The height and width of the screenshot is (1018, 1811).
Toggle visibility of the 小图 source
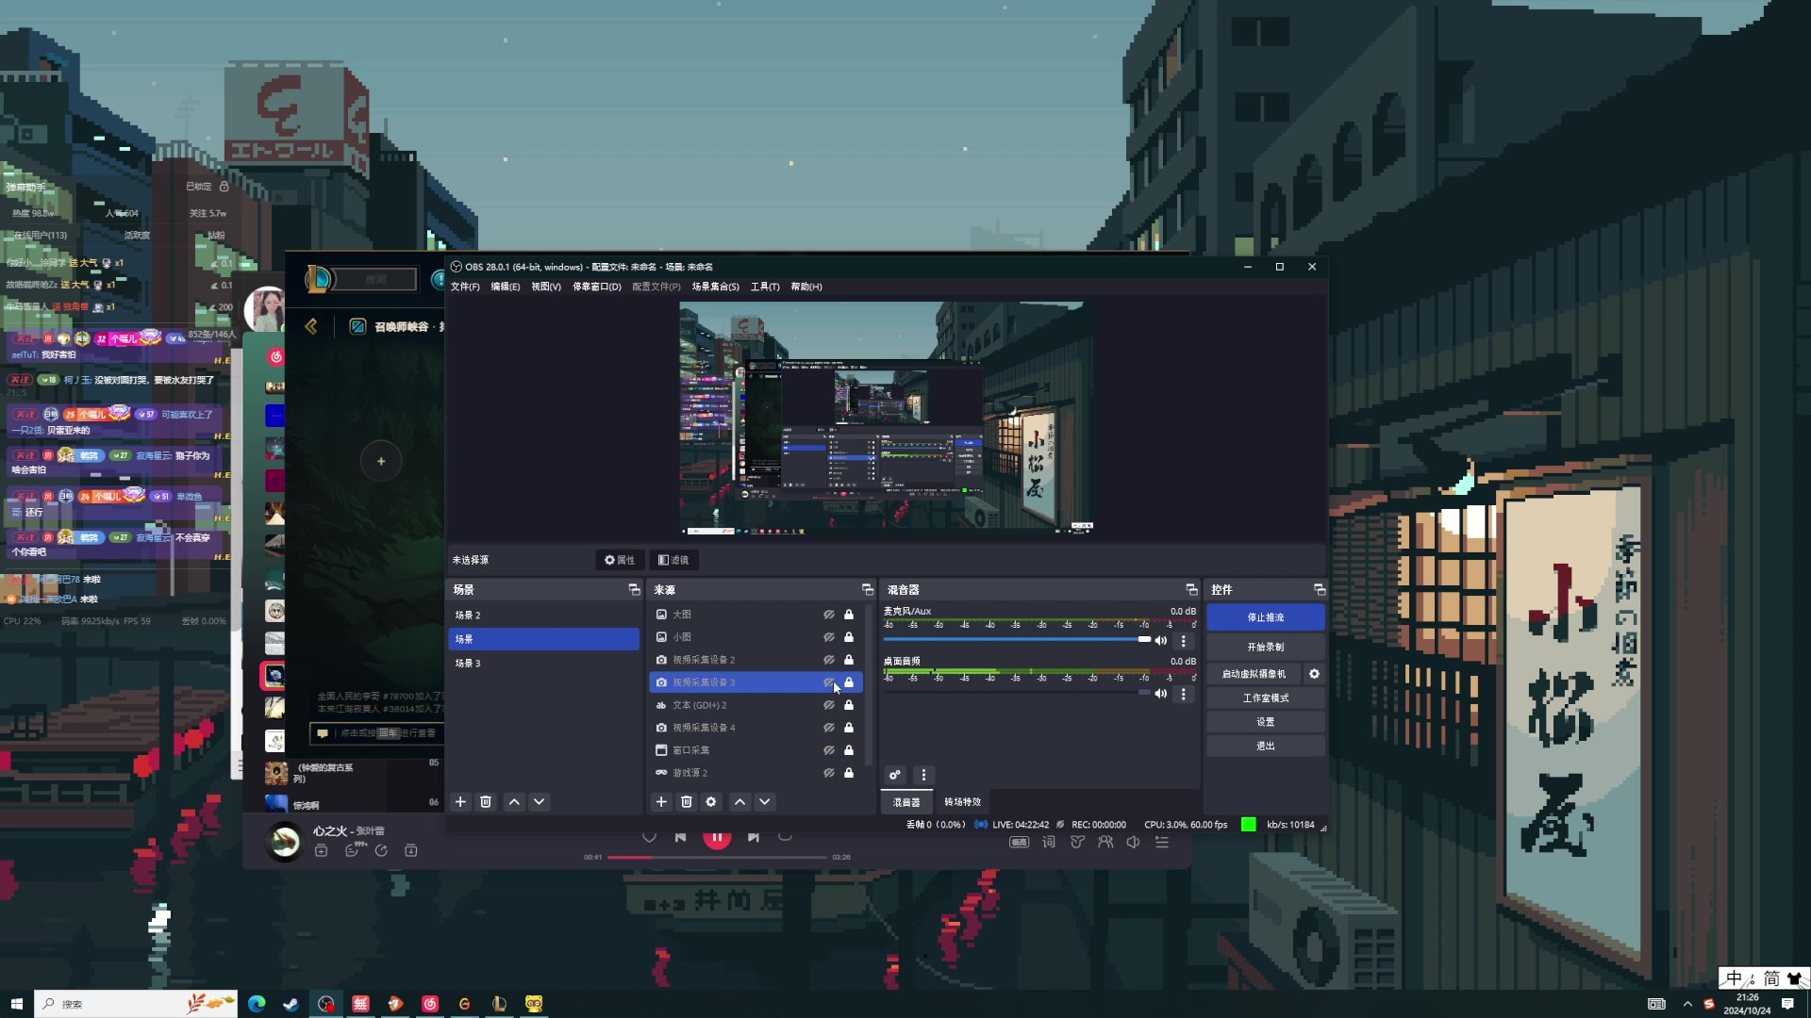(x=828, y=637)
